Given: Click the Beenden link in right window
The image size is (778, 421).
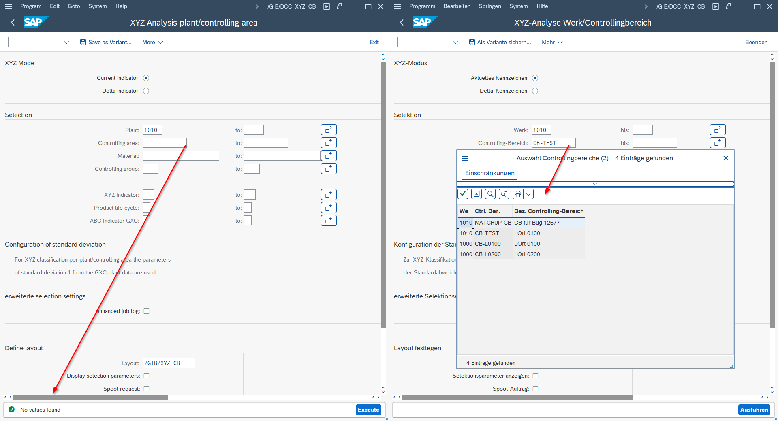Looking at the screenshot, I should coord(756,42).
